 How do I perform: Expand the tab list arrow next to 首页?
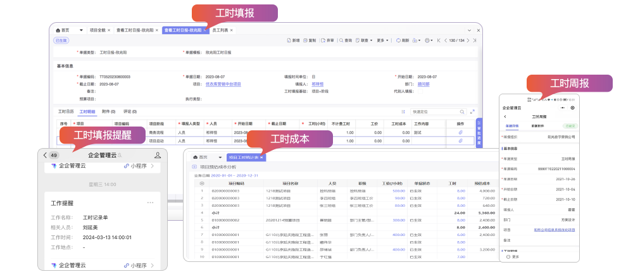pyautogui.click(x=80, y=30)
